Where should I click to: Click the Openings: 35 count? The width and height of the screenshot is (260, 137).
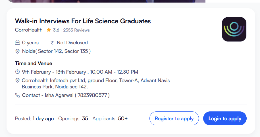tap(73, 119)
